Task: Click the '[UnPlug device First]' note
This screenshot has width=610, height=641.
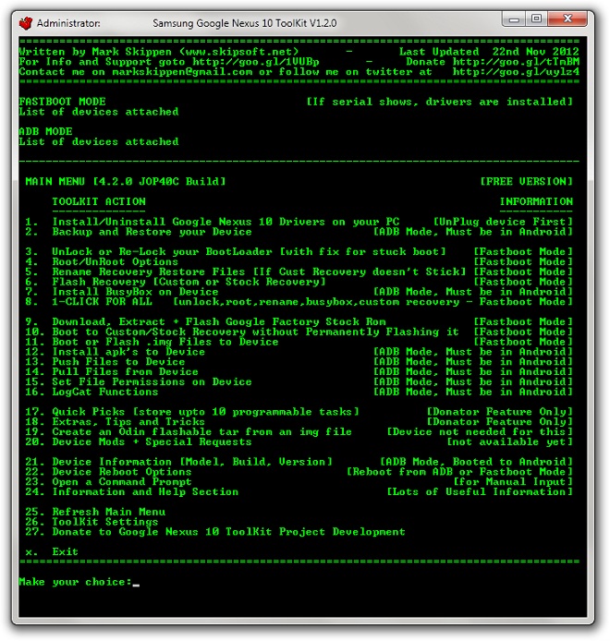Action: point(503,222)
